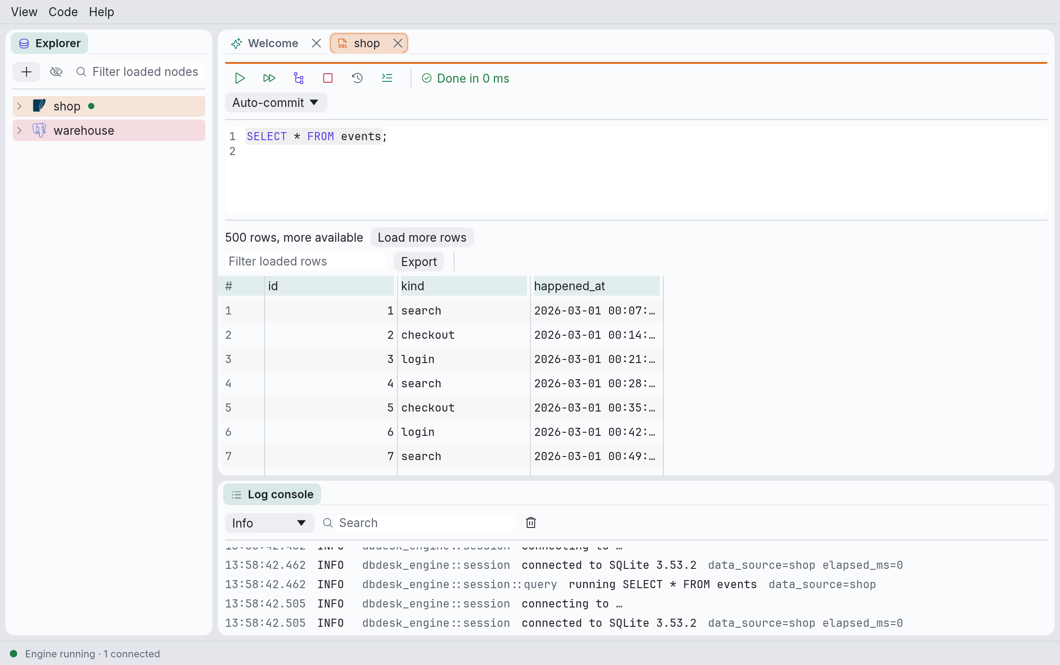Close the Welcome tab
This screenshot has height=665, width=1060.
click(x=316, y=43)
